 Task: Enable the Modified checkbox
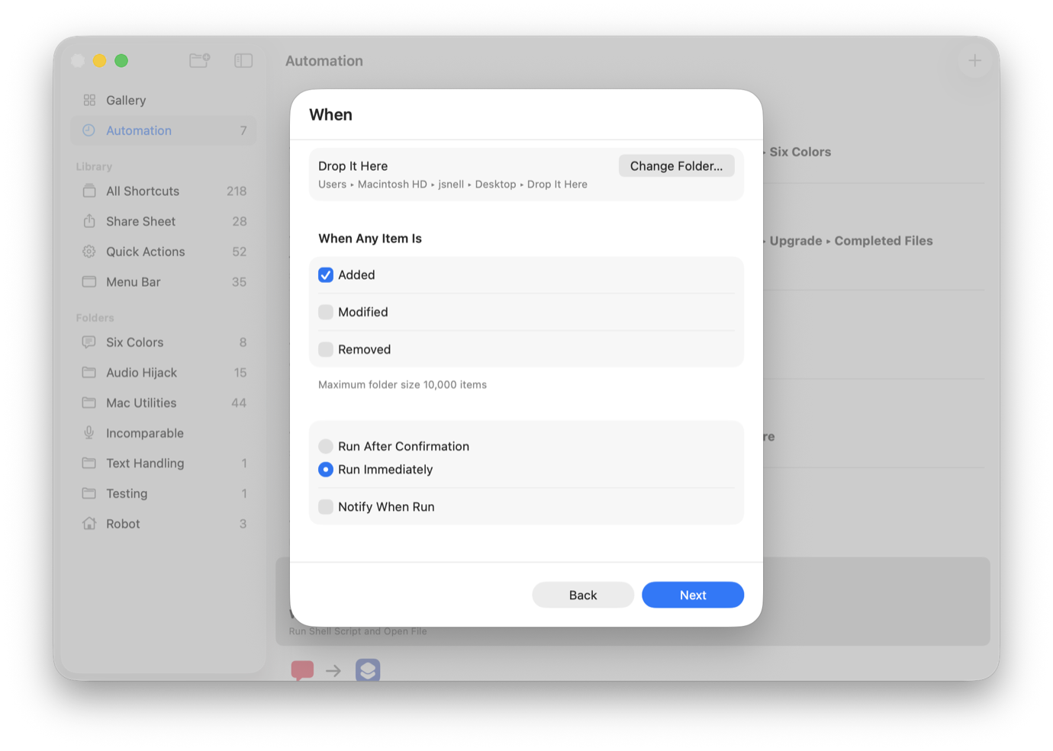coord(326,312)
